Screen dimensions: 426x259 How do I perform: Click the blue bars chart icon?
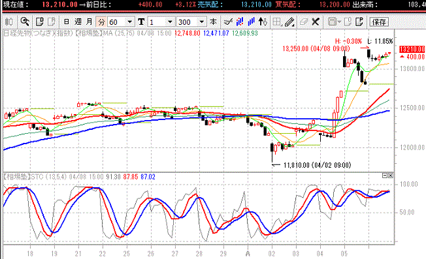pyautogui.click(x=251, y=22)
